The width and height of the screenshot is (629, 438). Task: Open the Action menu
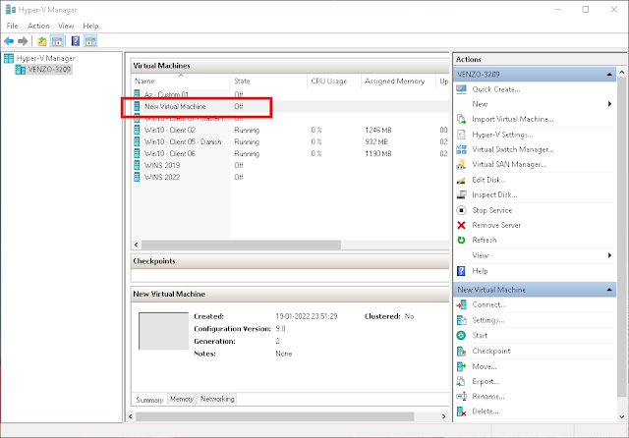point(38,26)
